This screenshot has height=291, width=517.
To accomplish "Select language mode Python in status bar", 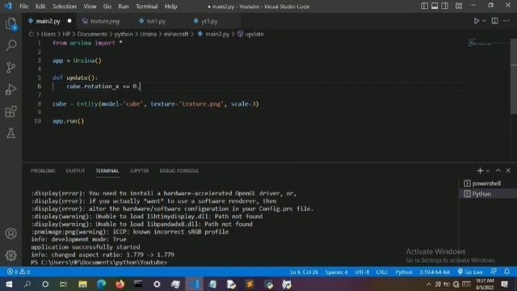I will point(404,272).
